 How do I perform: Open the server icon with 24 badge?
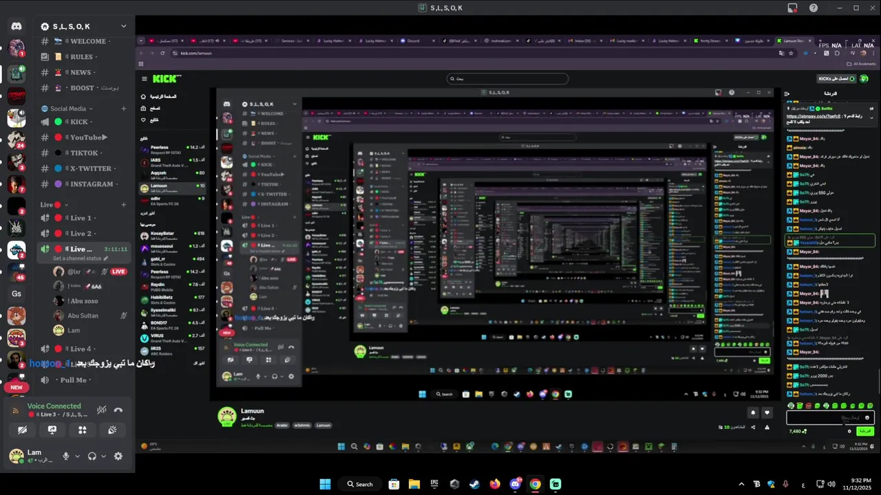pos(17,140)
